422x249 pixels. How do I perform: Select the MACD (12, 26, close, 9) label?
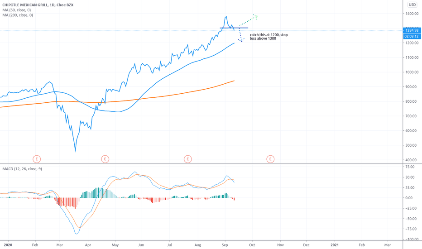(x=22, y=169)
